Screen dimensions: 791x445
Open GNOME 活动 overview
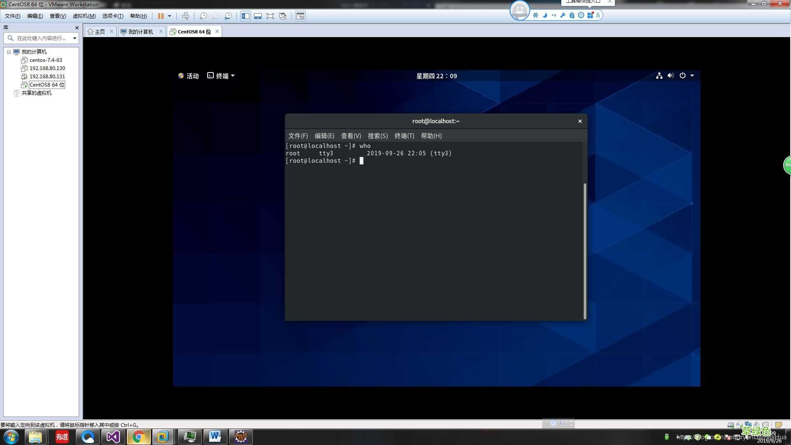point(188,76)
